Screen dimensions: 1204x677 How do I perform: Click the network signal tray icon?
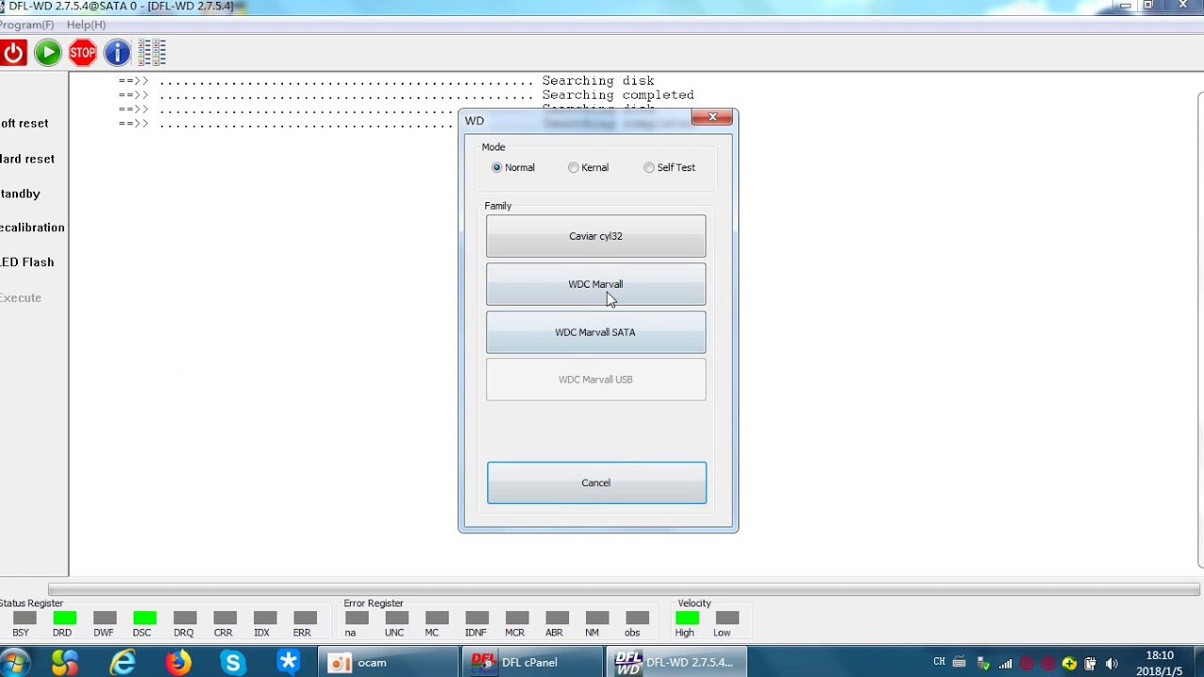(1006, 664)
